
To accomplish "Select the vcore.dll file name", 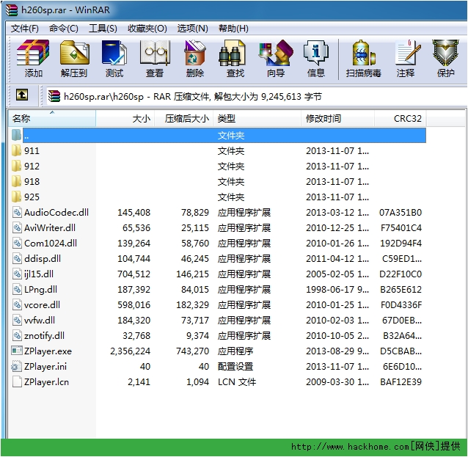I will 42,304.
